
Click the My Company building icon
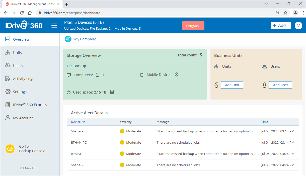[68, 39]
